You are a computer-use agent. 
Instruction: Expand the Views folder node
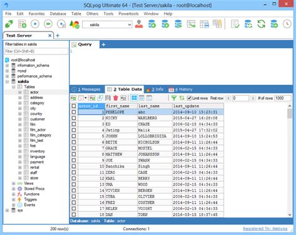14,183
